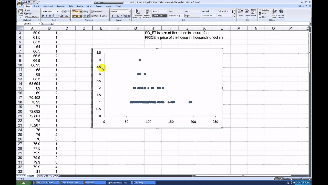Increase font size with the grow font icon
The width and height of the screenshot is (328, 185).
(65, 12)
